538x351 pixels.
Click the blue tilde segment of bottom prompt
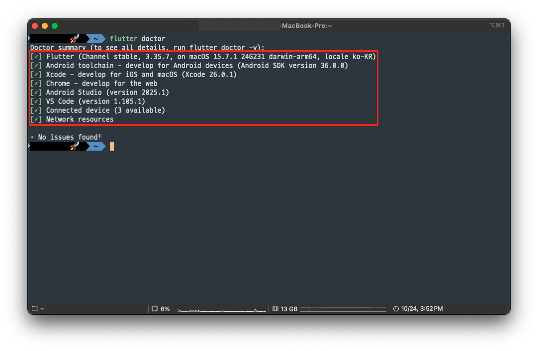pos(96,147)
